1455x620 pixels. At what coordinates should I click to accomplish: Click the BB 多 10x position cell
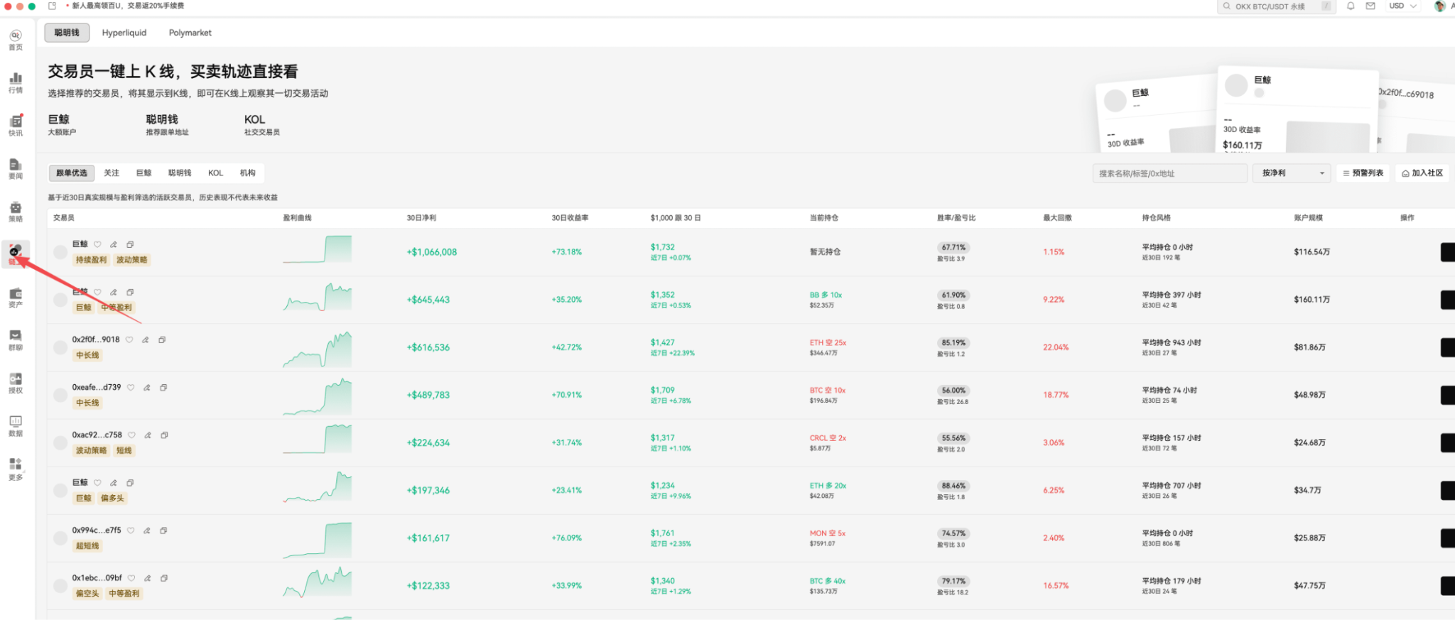(826, 300)
